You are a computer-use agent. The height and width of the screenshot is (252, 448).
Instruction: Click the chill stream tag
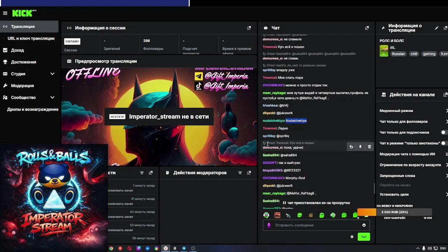(x=414, y=54)
